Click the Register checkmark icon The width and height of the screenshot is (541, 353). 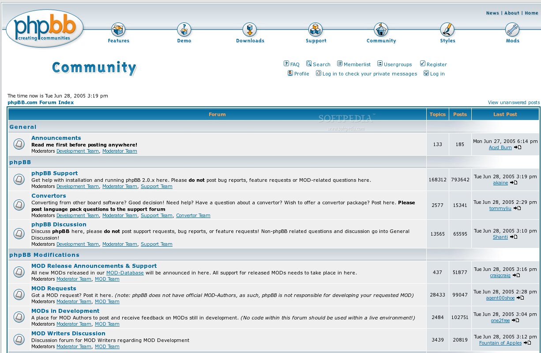(x=422, y=64)
